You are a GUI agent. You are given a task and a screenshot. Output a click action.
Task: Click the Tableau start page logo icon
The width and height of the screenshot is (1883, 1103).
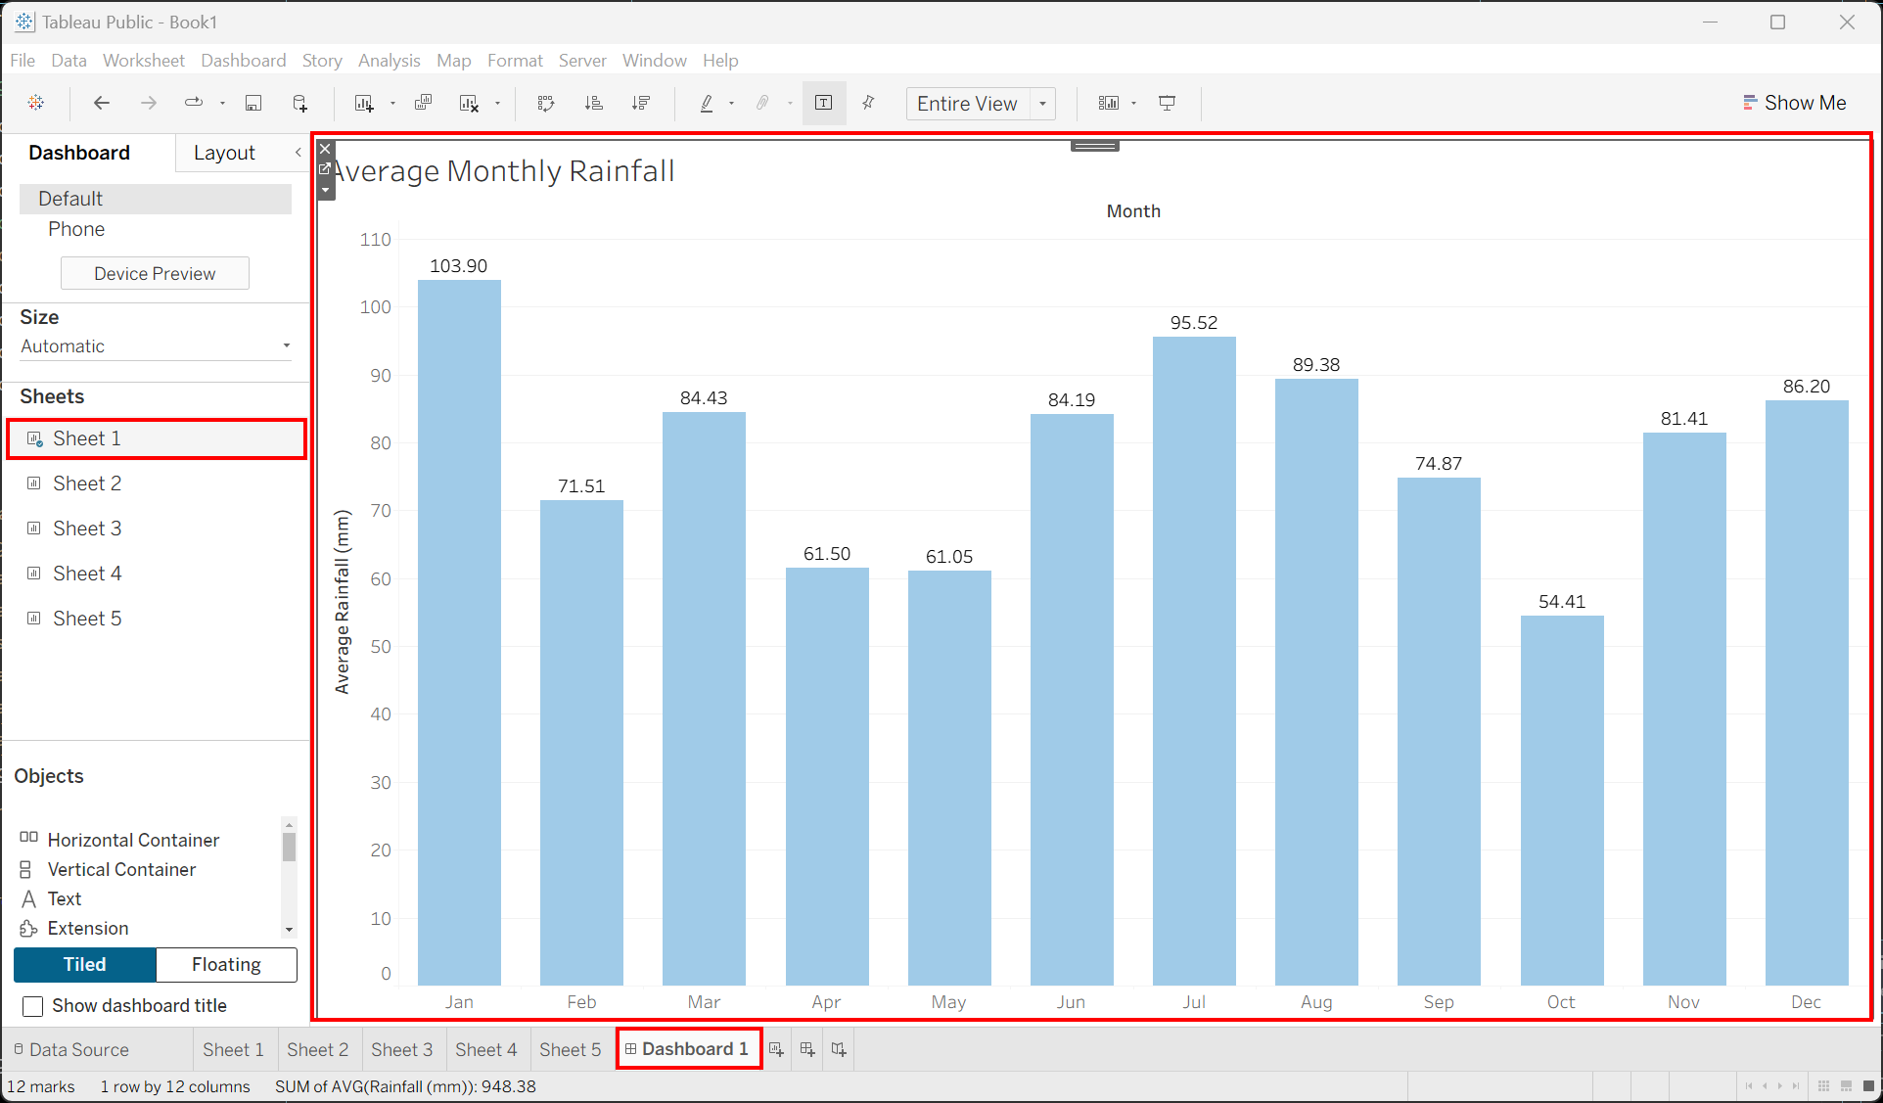(x=36, y=103)
